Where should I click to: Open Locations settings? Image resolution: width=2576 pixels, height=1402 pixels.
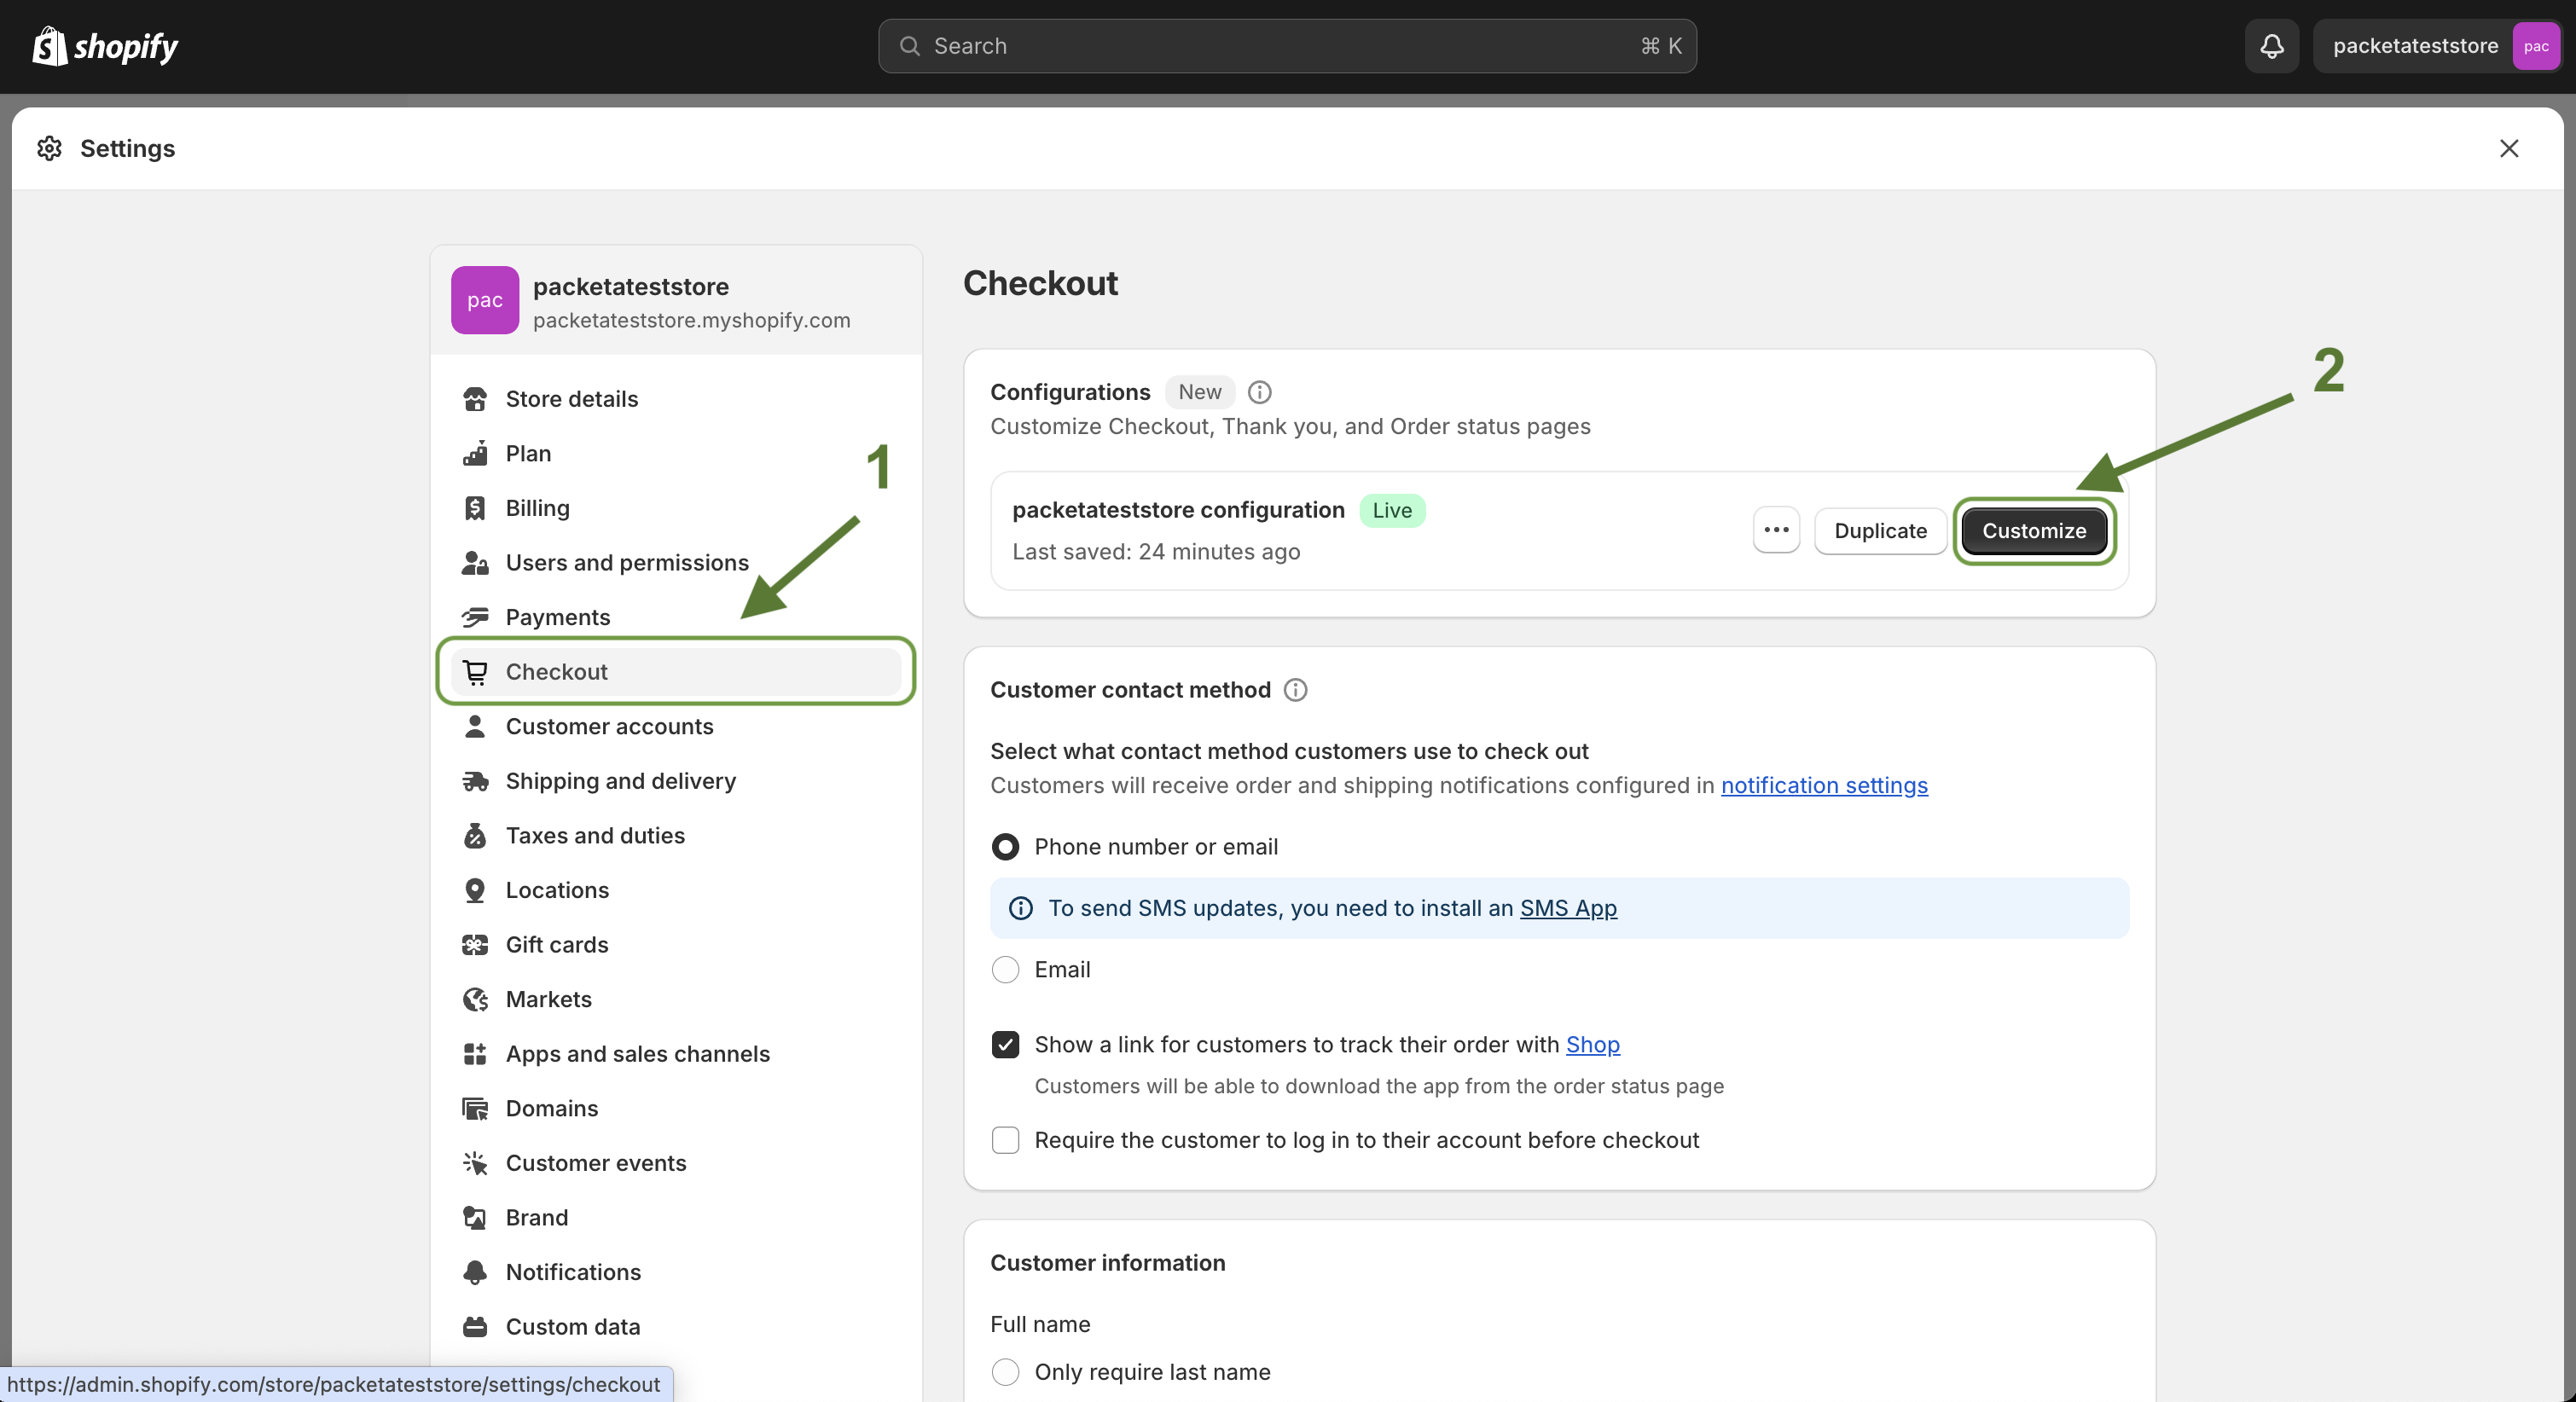pyautogui.click(x=676, y=890)
